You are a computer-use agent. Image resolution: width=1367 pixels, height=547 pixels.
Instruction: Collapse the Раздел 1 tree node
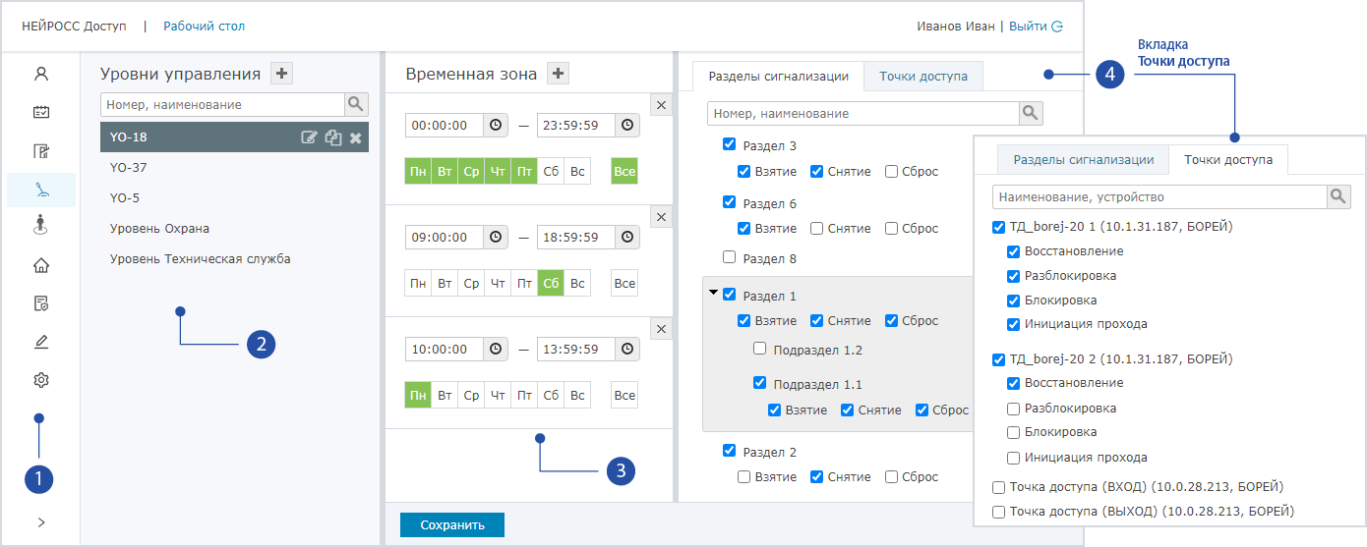[x=712, y=293]
